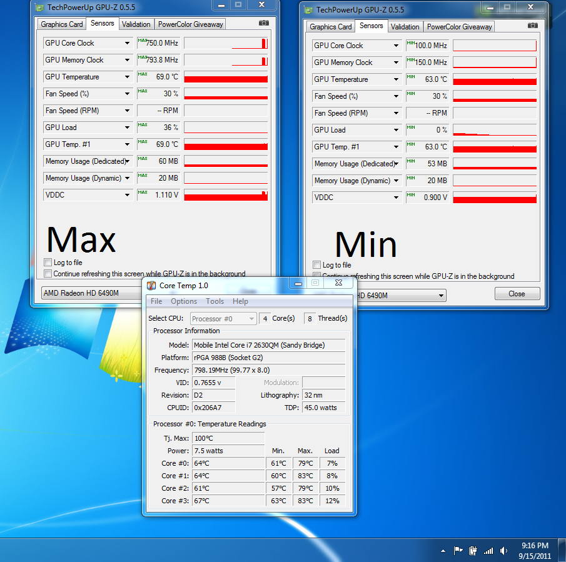Expand GPU Temperature dropdown in the Max window

coord(127,77)
